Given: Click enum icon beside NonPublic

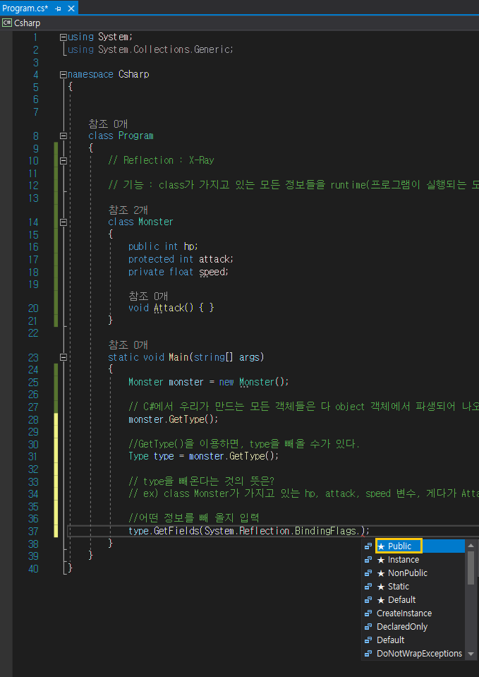Looking at the screenshot, I should (368, 573).
